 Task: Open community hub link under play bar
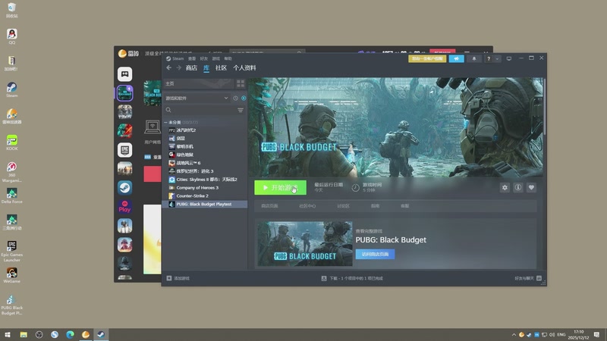(x=307, y=206)
